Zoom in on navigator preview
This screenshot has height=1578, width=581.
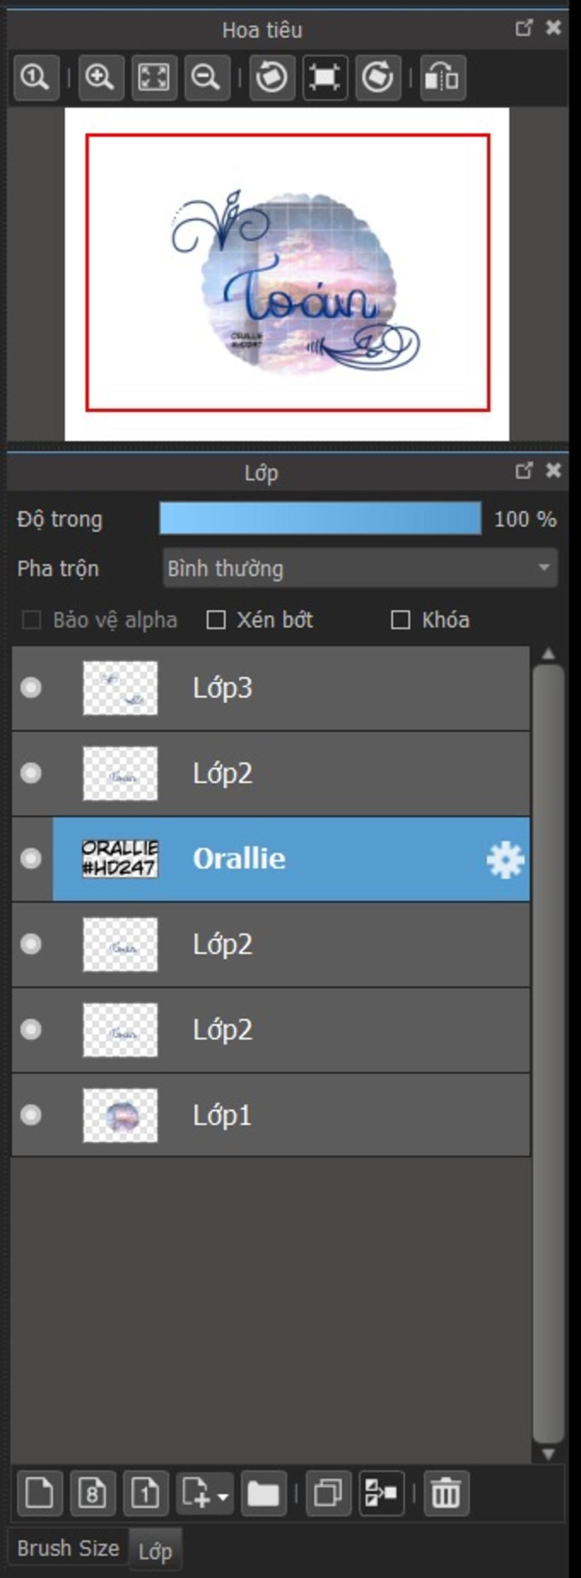pyautogui.click(x=101, y=77)
